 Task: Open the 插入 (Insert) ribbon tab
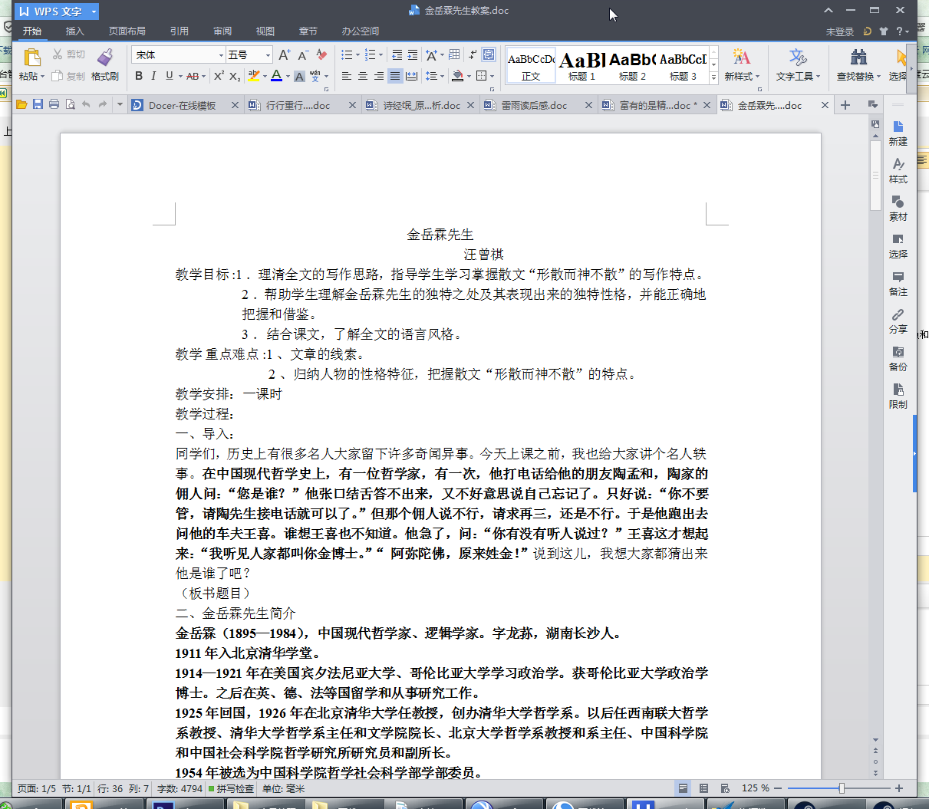(74, 31)
